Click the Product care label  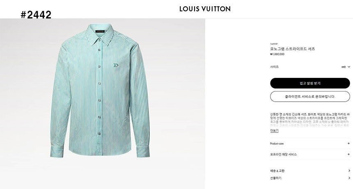(277, 143)
